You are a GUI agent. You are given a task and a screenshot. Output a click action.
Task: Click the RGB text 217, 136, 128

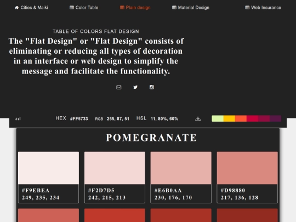coord(240,197)
